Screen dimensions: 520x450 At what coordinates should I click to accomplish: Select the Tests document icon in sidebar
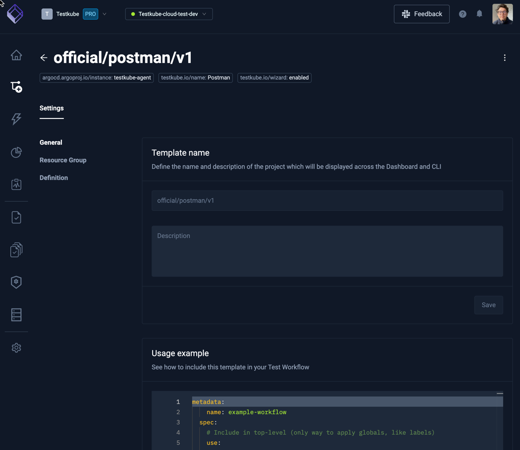click(16, 217)
